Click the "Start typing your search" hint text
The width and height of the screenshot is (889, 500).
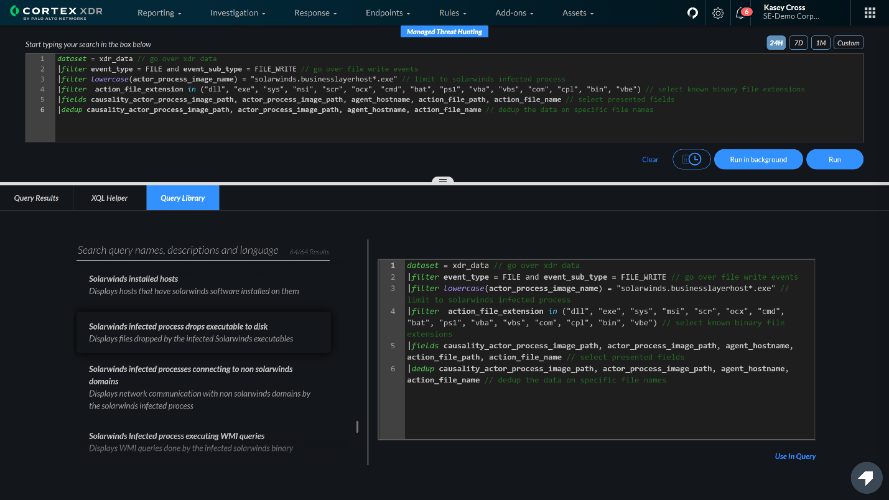click(88, 44)
